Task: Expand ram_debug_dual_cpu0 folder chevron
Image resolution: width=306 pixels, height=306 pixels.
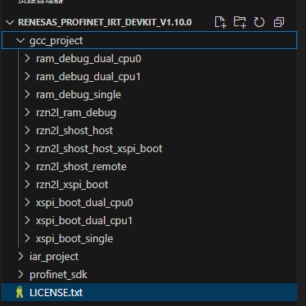Action: click(x=27, y=58)
